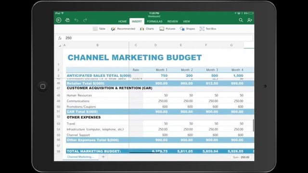
Task: Select column D header
Action: point(155,45)
